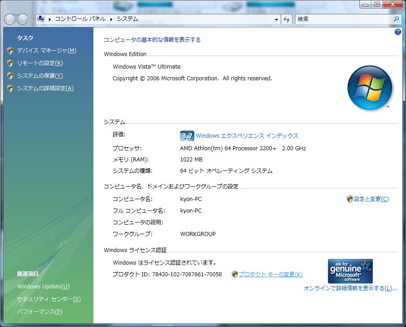Focus the 検索 search box
406x327 pixels.
click(344, 19)
